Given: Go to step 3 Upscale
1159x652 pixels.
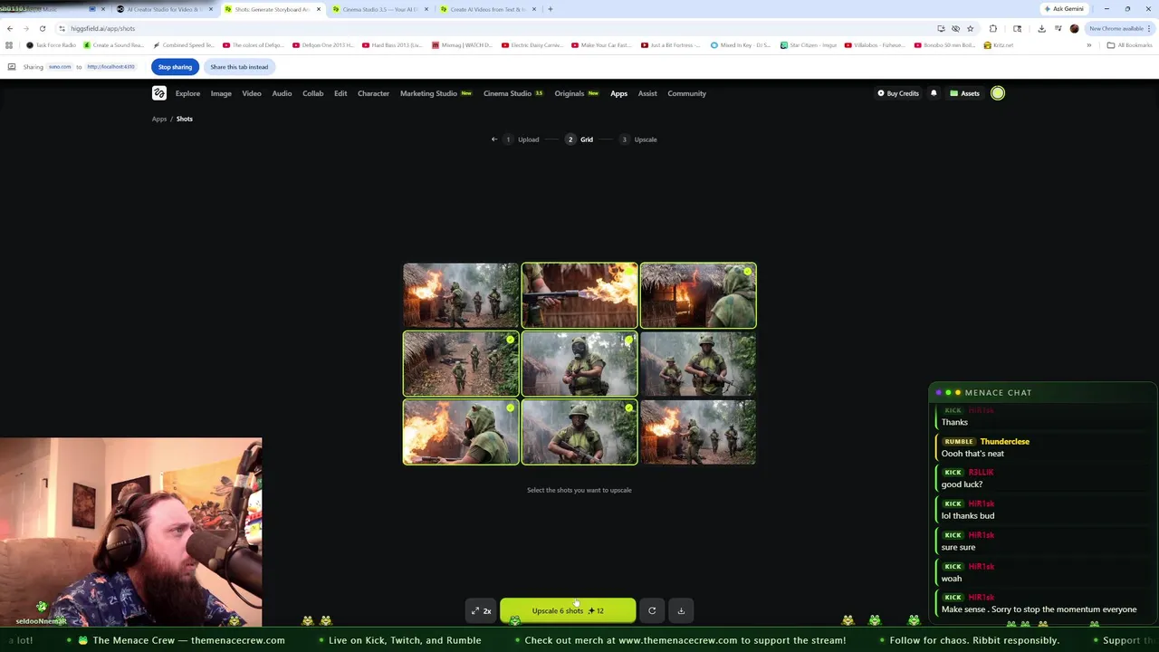Looking at the screenshot, I should pos(638,139).
